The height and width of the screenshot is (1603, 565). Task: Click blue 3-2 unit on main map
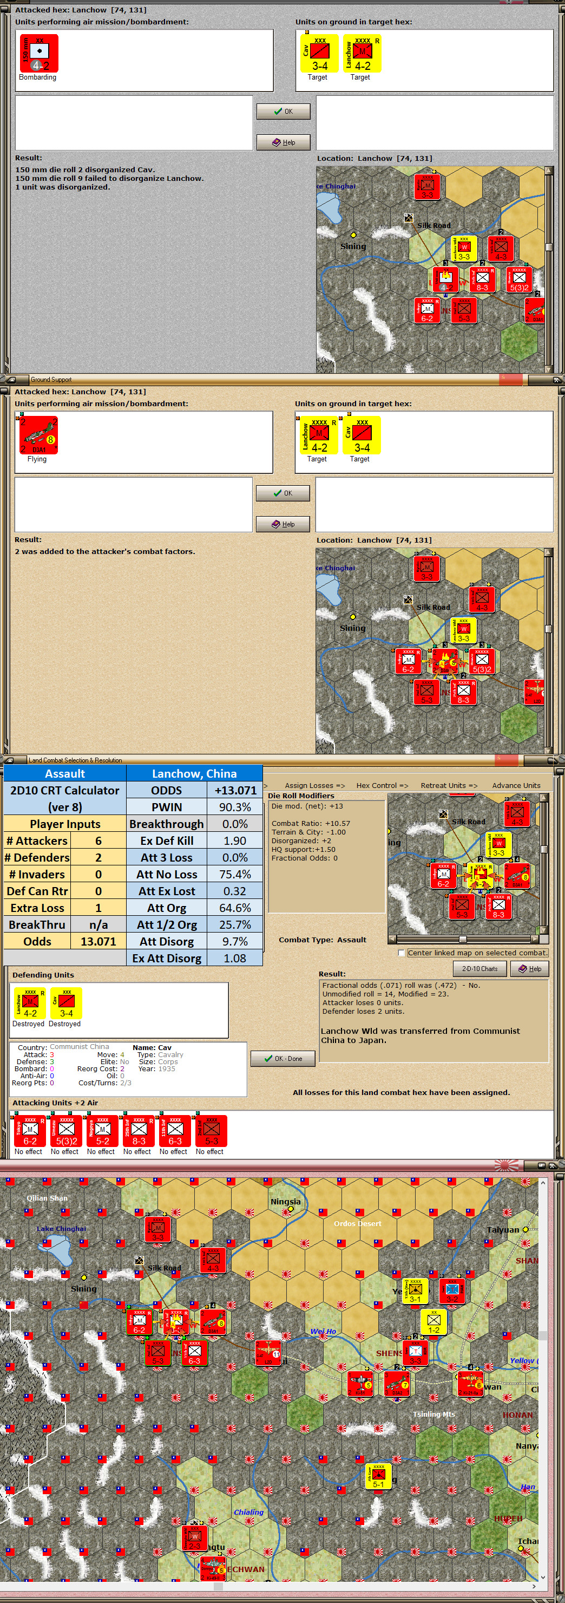[452, 1290]
